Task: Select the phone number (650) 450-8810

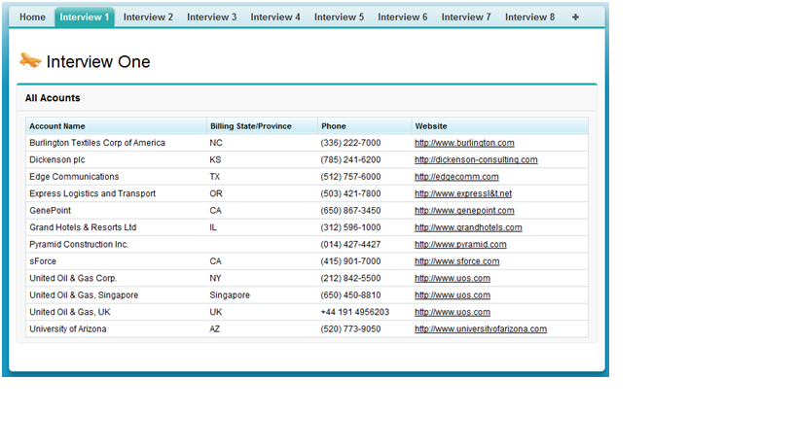Action: (350, 295)
